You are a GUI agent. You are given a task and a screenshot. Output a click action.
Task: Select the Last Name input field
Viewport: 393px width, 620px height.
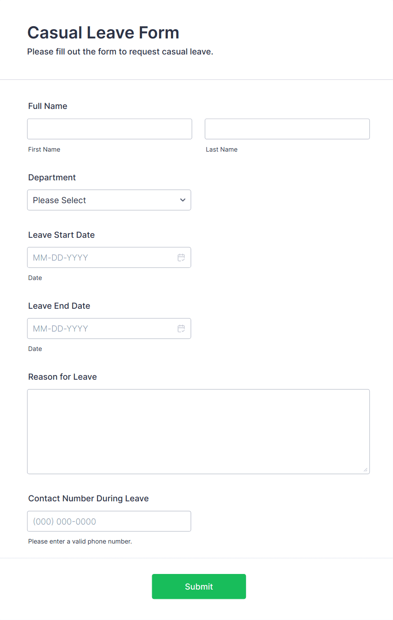[287, 129]
